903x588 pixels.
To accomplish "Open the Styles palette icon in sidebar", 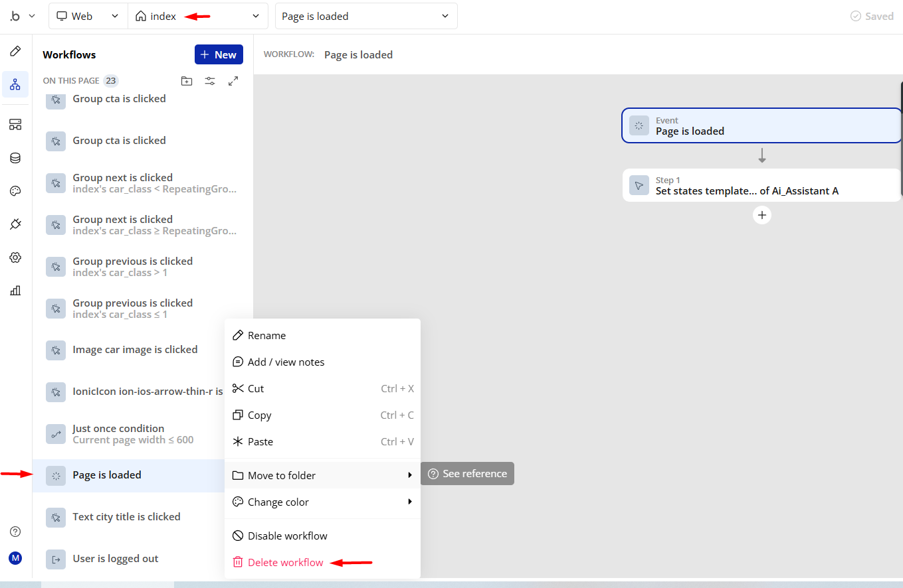I will click(15, 191).
